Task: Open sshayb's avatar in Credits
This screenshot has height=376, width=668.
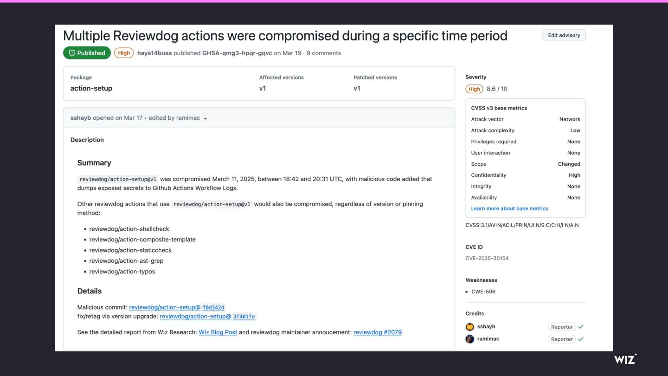Action: coord(470,327)
